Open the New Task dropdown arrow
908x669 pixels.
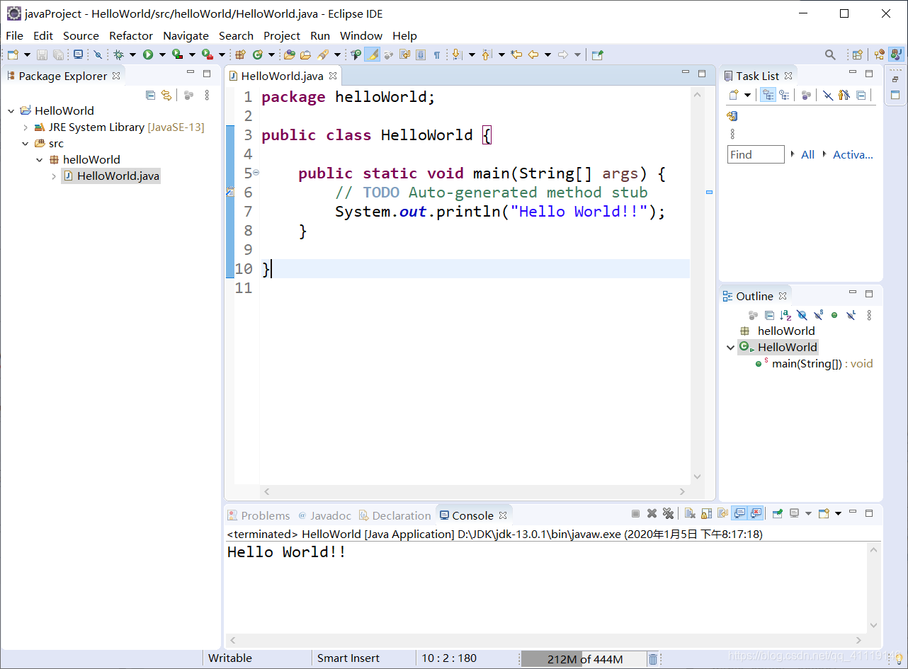(747, 95)
